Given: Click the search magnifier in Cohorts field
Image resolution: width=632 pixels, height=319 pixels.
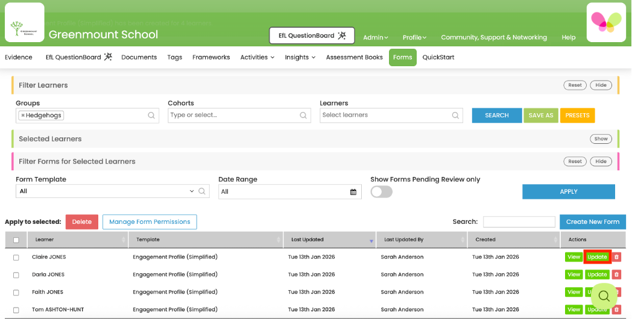Looking at the screenshot, I should click(x=303, y=116).
